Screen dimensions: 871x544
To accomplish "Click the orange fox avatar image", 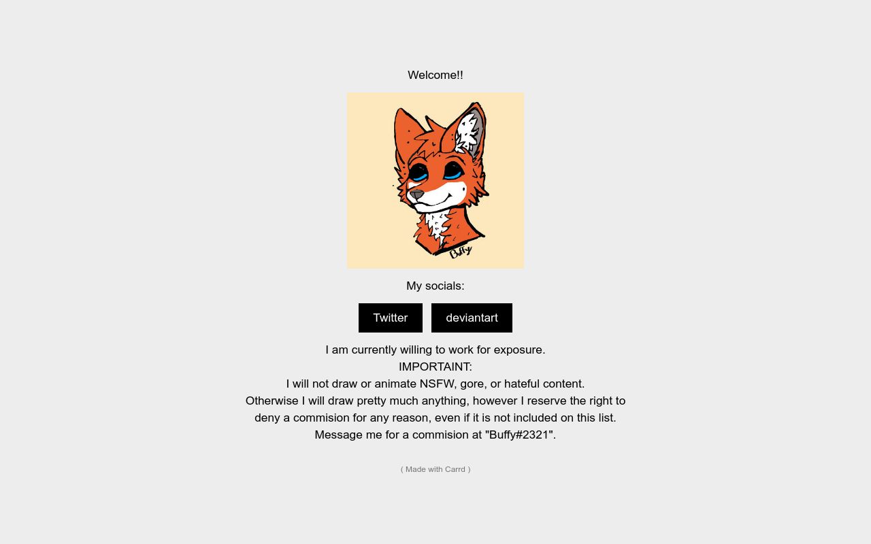I will [x=435, y=180].
